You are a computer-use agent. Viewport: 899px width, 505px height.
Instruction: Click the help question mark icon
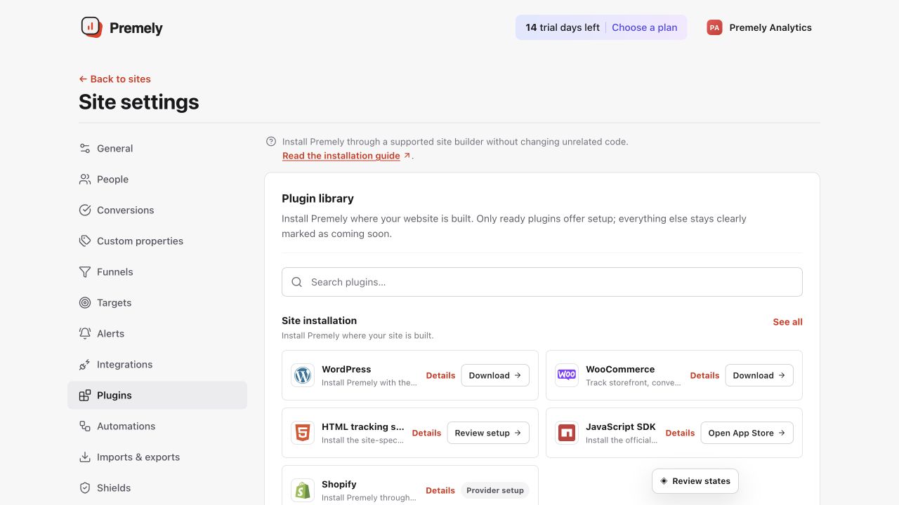click(271, 142)
